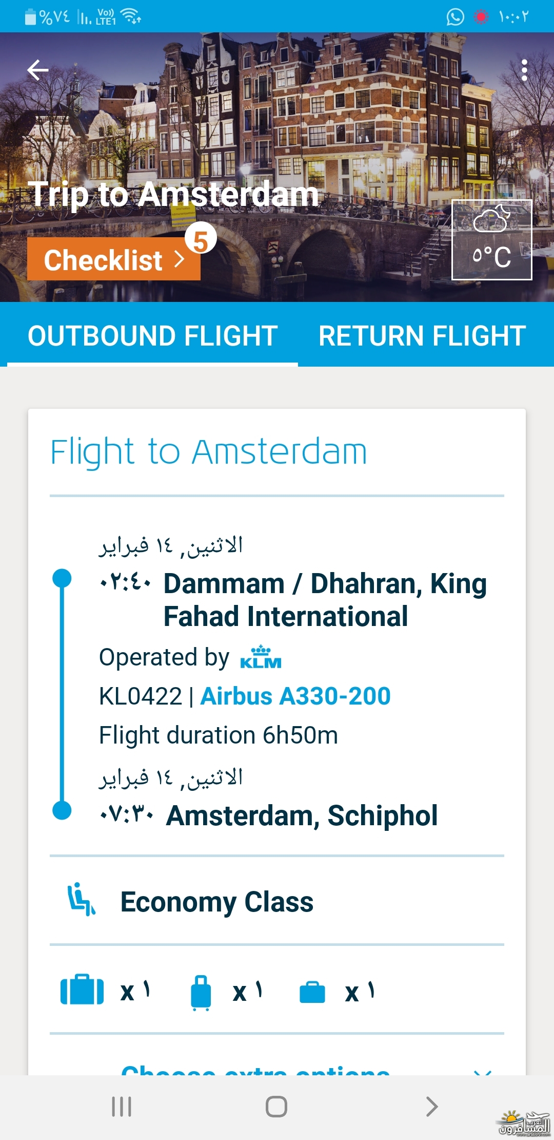Open the three-dot overflow menu
Viewport: 554px width, 1140px height.
[524, 70]
